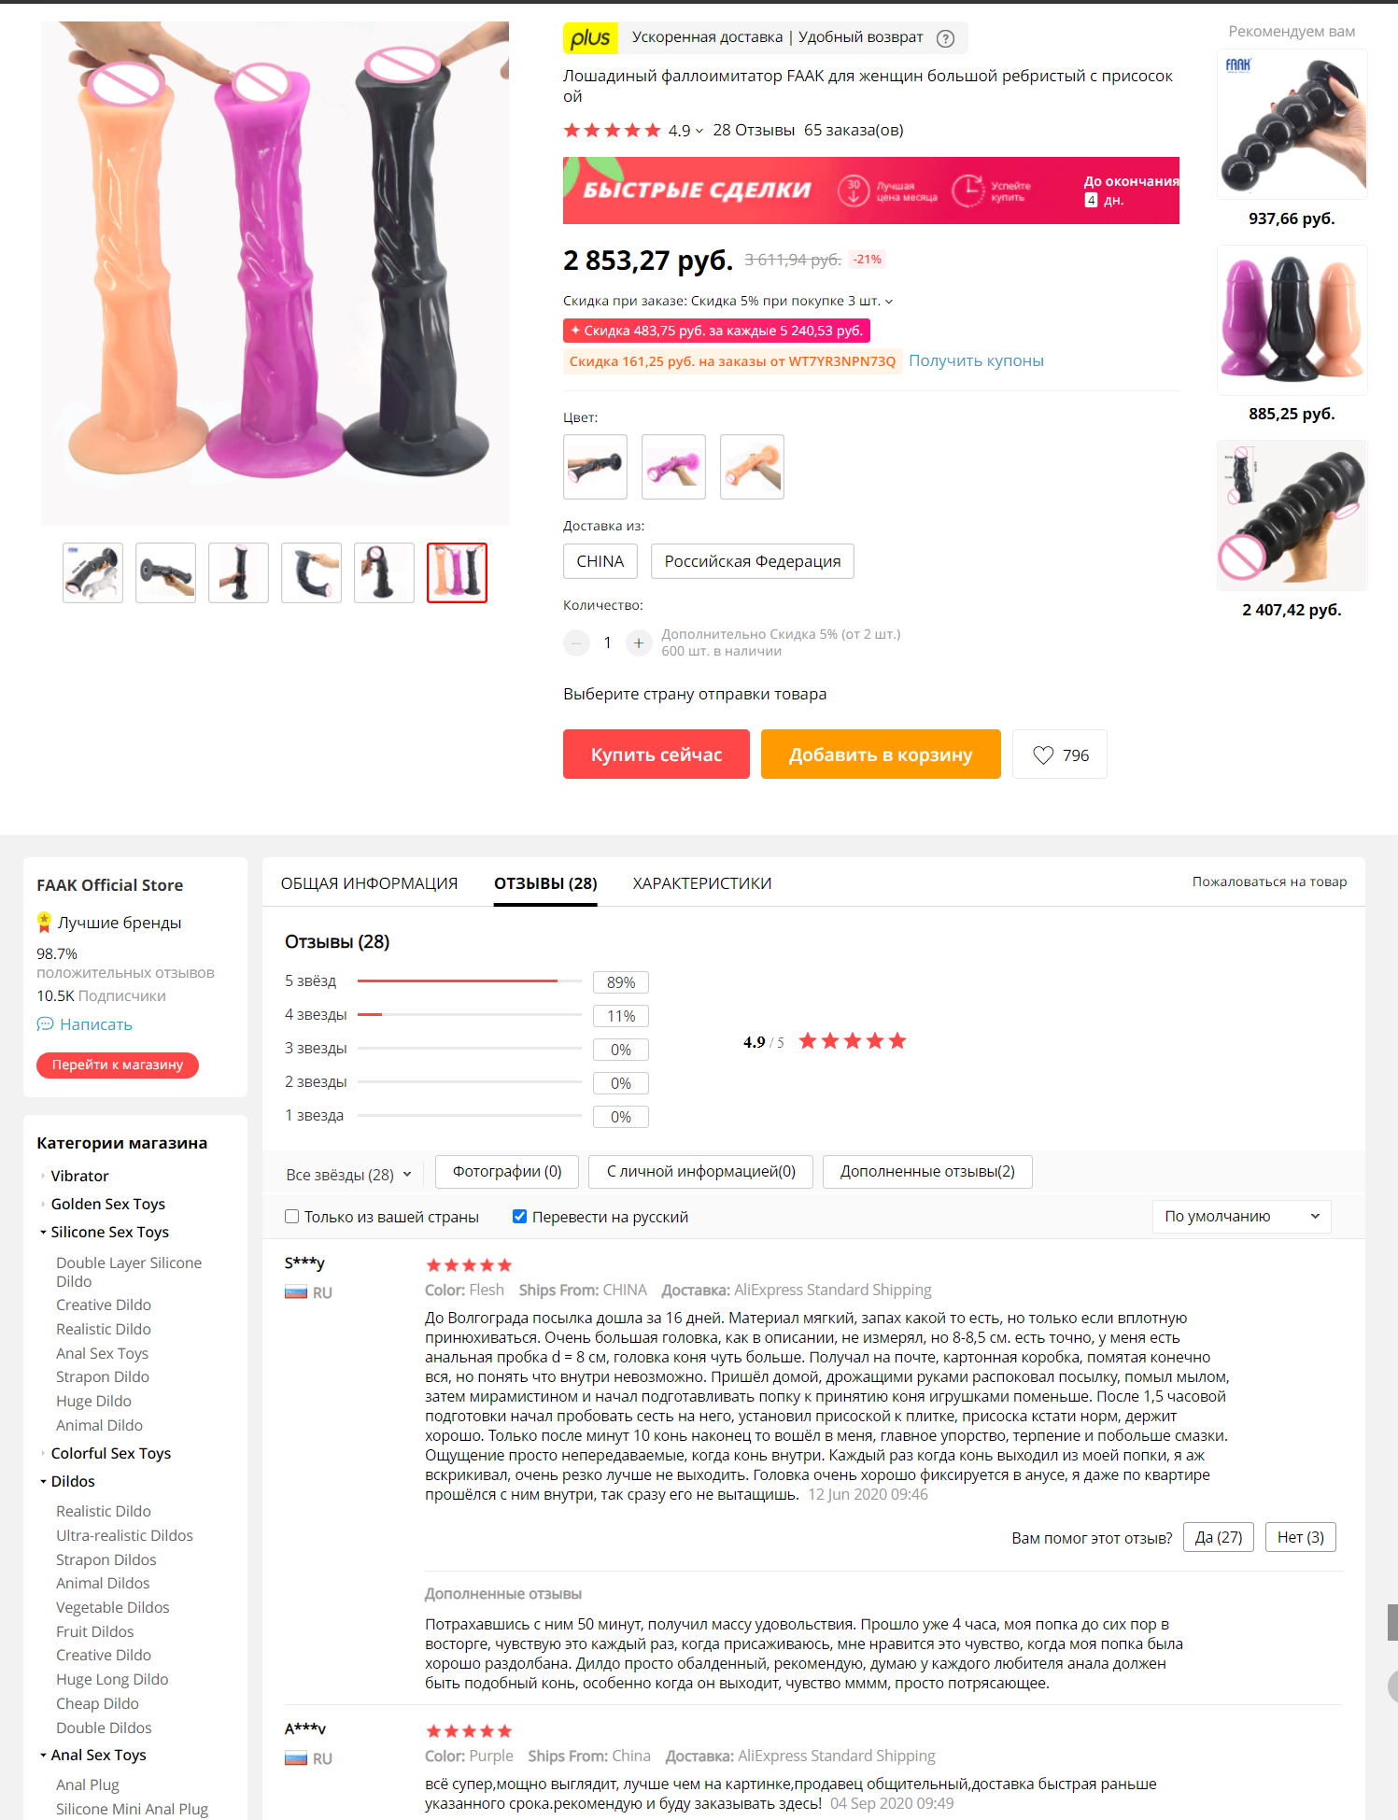Click the help question mark beside Удобный возврат
This screenshot has width=1398, height=1820.
coord(945,38)
